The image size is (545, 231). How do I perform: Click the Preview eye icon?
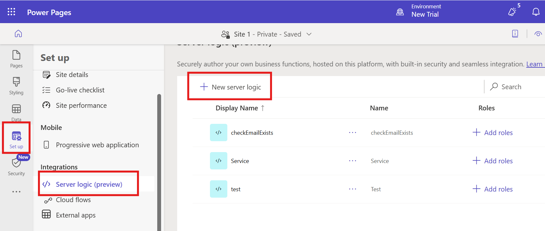[538, 34]
